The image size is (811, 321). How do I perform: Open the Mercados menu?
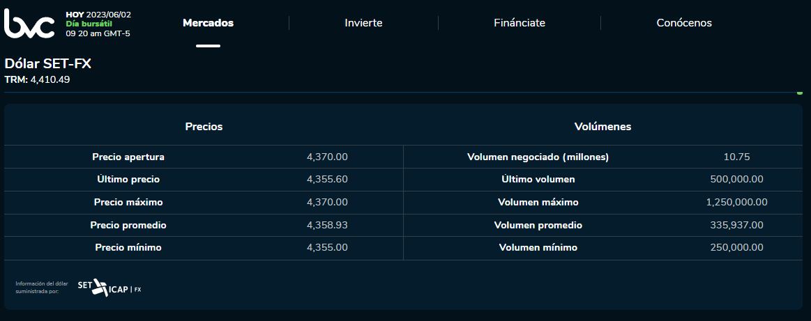[x=208, y=23]
